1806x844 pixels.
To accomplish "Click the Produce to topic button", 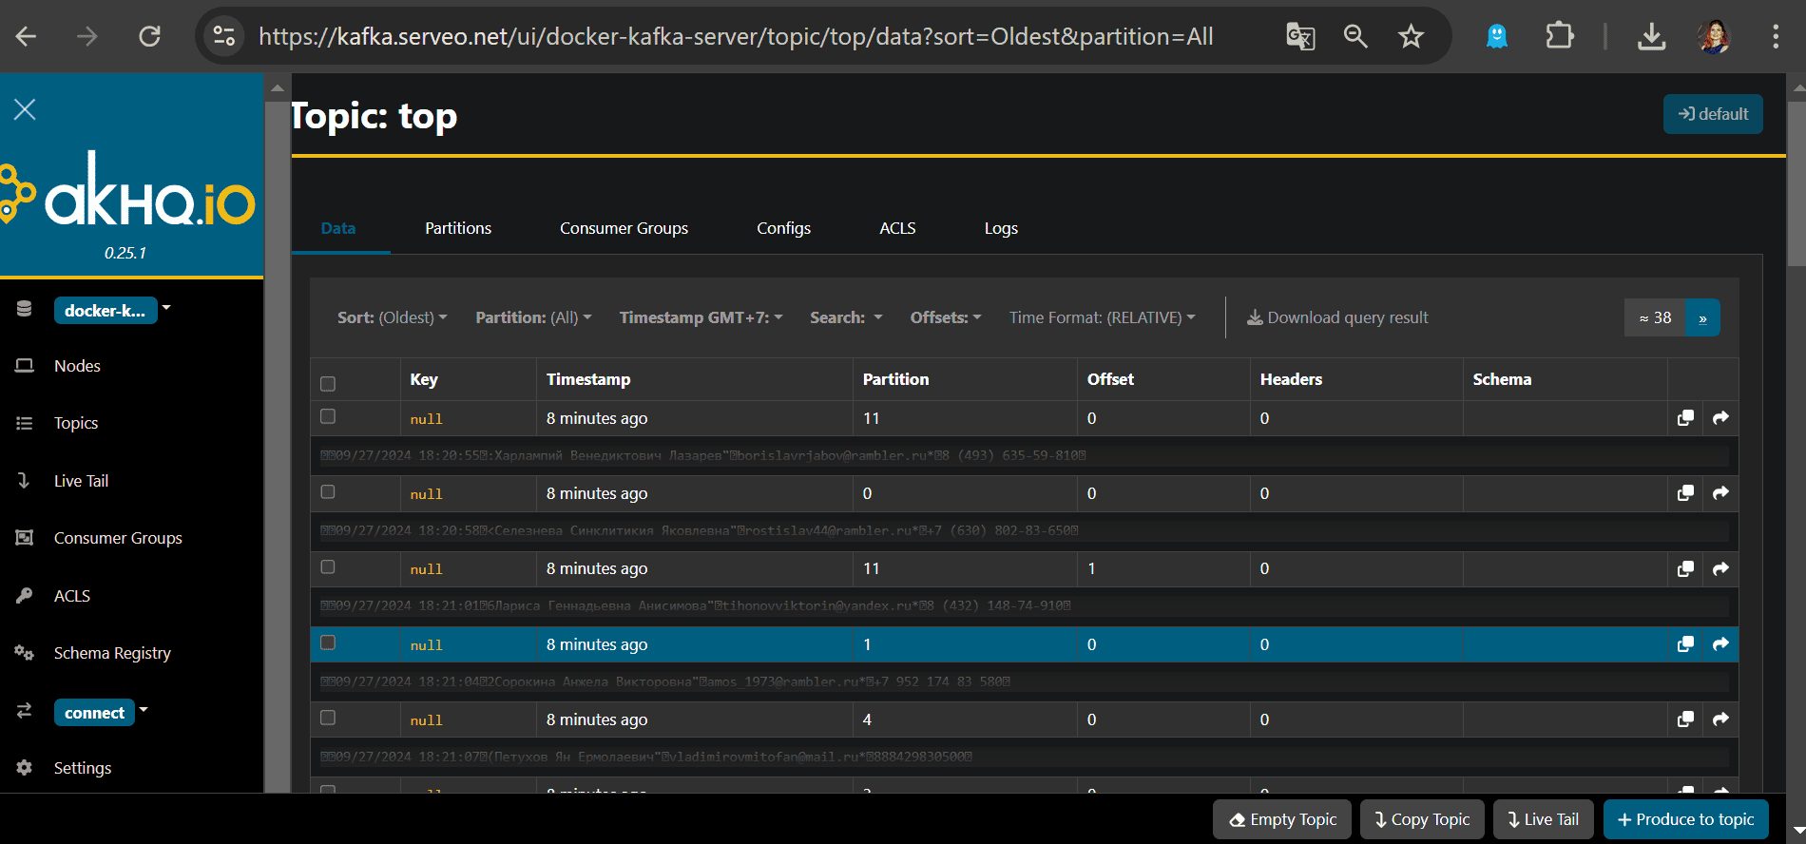I will [x=1685, y=819].
